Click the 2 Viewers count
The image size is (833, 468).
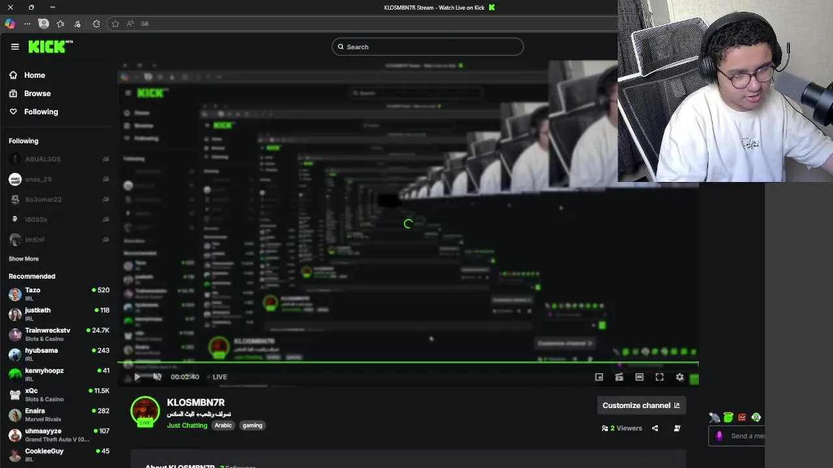[621, 428]
